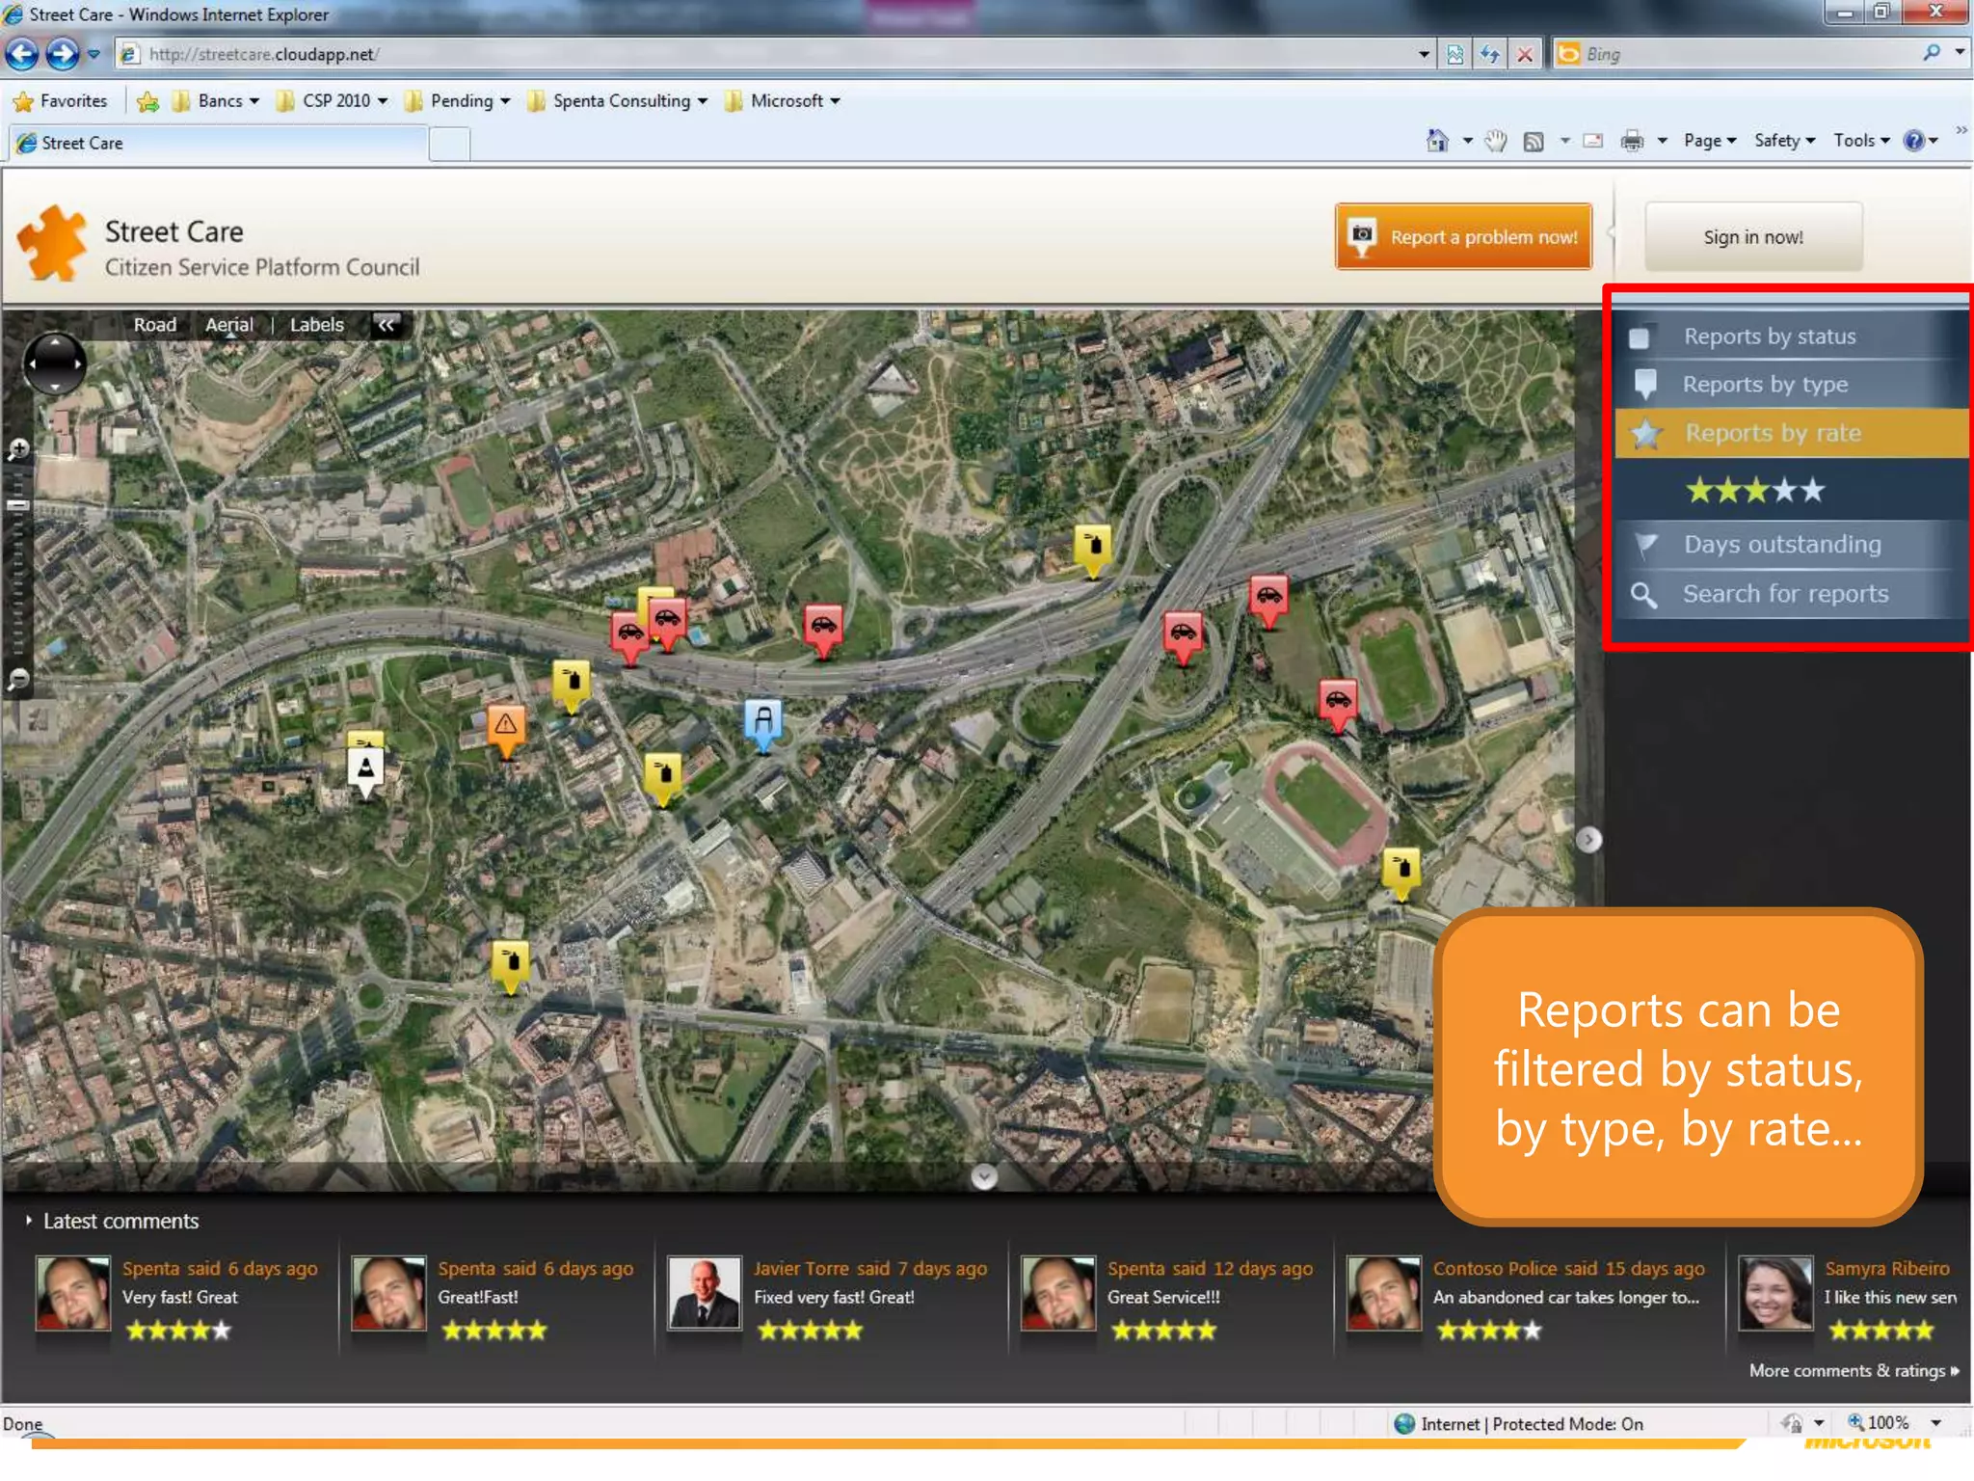1974x1481 pixels.
Task: Click the Add to Favorites Bar star icon
Action: [147, 101]
